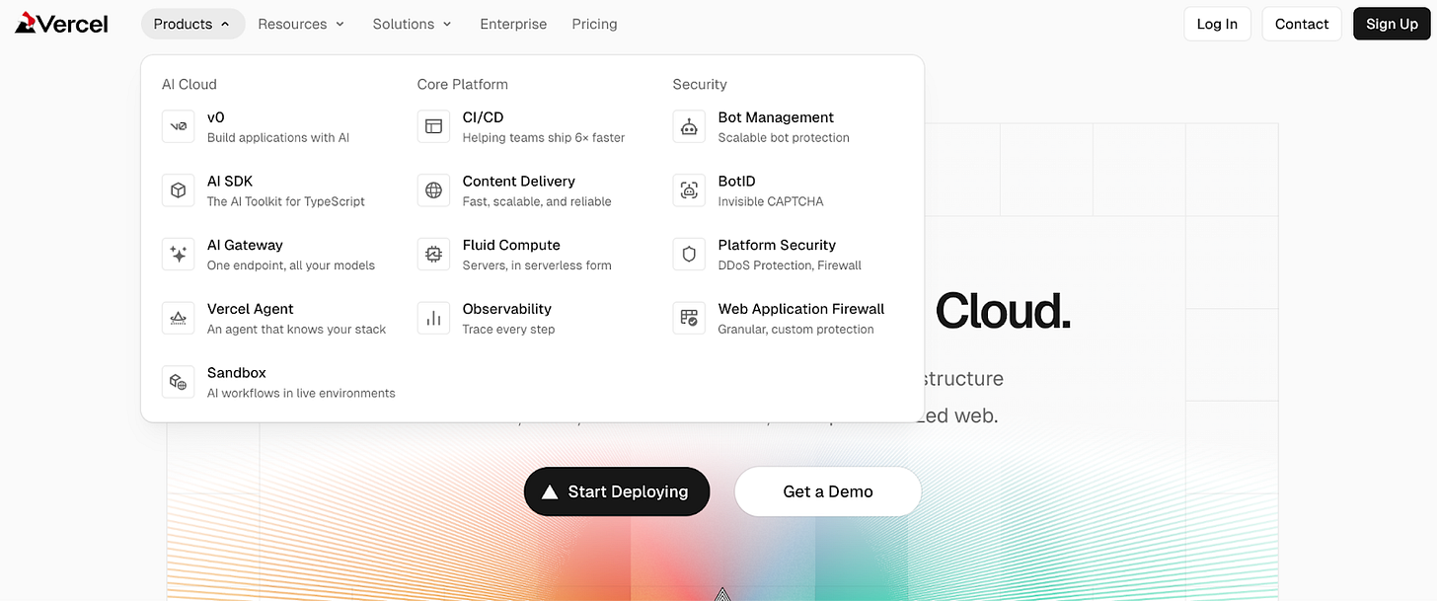Viewport: 1437px width, 601px height.
Task: Click the Start Deploying button
Action: coord(617,491)
